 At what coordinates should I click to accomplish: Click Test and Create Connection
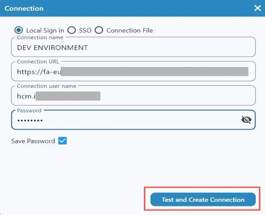coord(202,199)
